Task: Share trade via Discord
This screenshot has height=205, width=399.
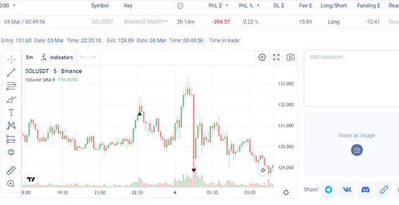Action: point(366,190)
